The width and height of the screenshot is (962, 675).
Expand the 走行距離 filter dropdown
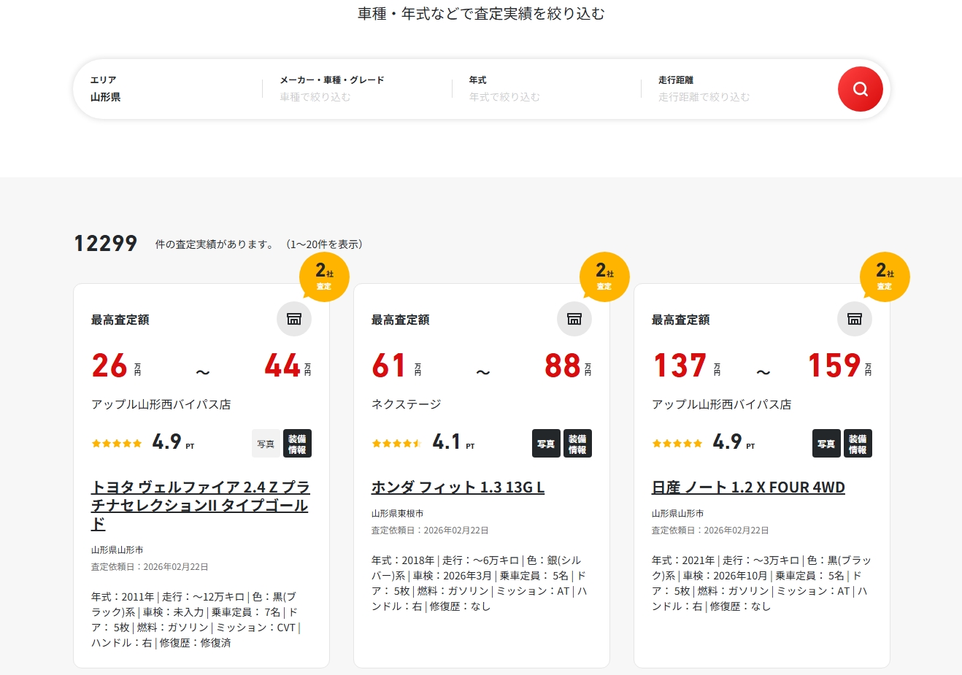(x=737, y=89)
